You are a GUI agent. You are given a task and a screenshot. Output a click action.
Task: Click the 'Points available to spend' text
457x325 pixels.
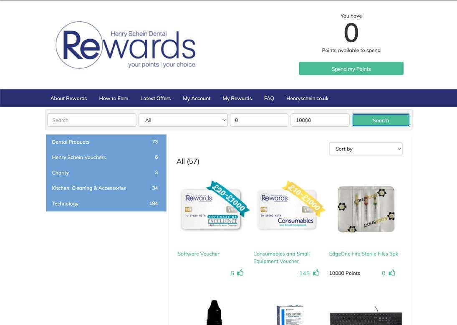coord(351,51)
